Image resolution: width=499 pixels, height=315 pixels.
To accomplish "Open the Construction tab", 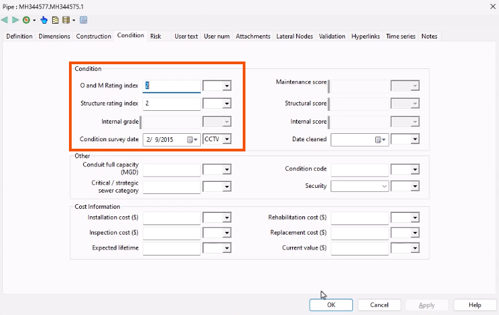I will [93, 37].
